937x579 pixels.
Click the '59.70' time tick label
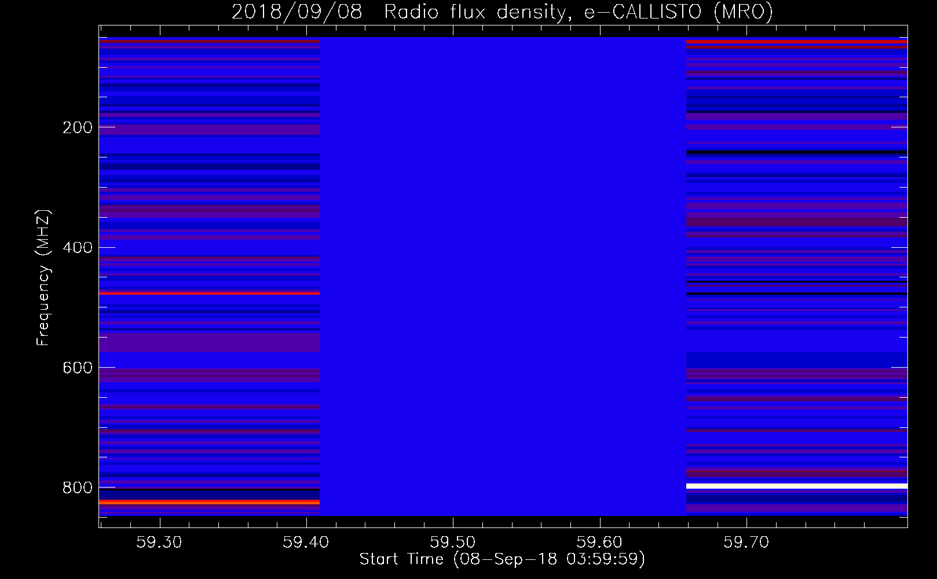pyautogui.click(x=746, y=542)
